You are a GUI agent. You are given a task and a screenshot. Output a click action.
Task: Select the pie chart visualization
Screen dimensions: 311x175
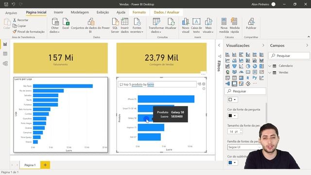point(248,66)
